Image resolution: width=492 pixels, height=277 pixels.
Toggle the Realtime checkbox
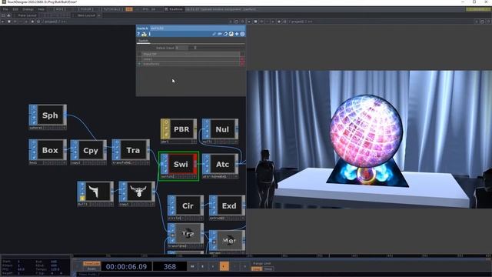[167, 9]
